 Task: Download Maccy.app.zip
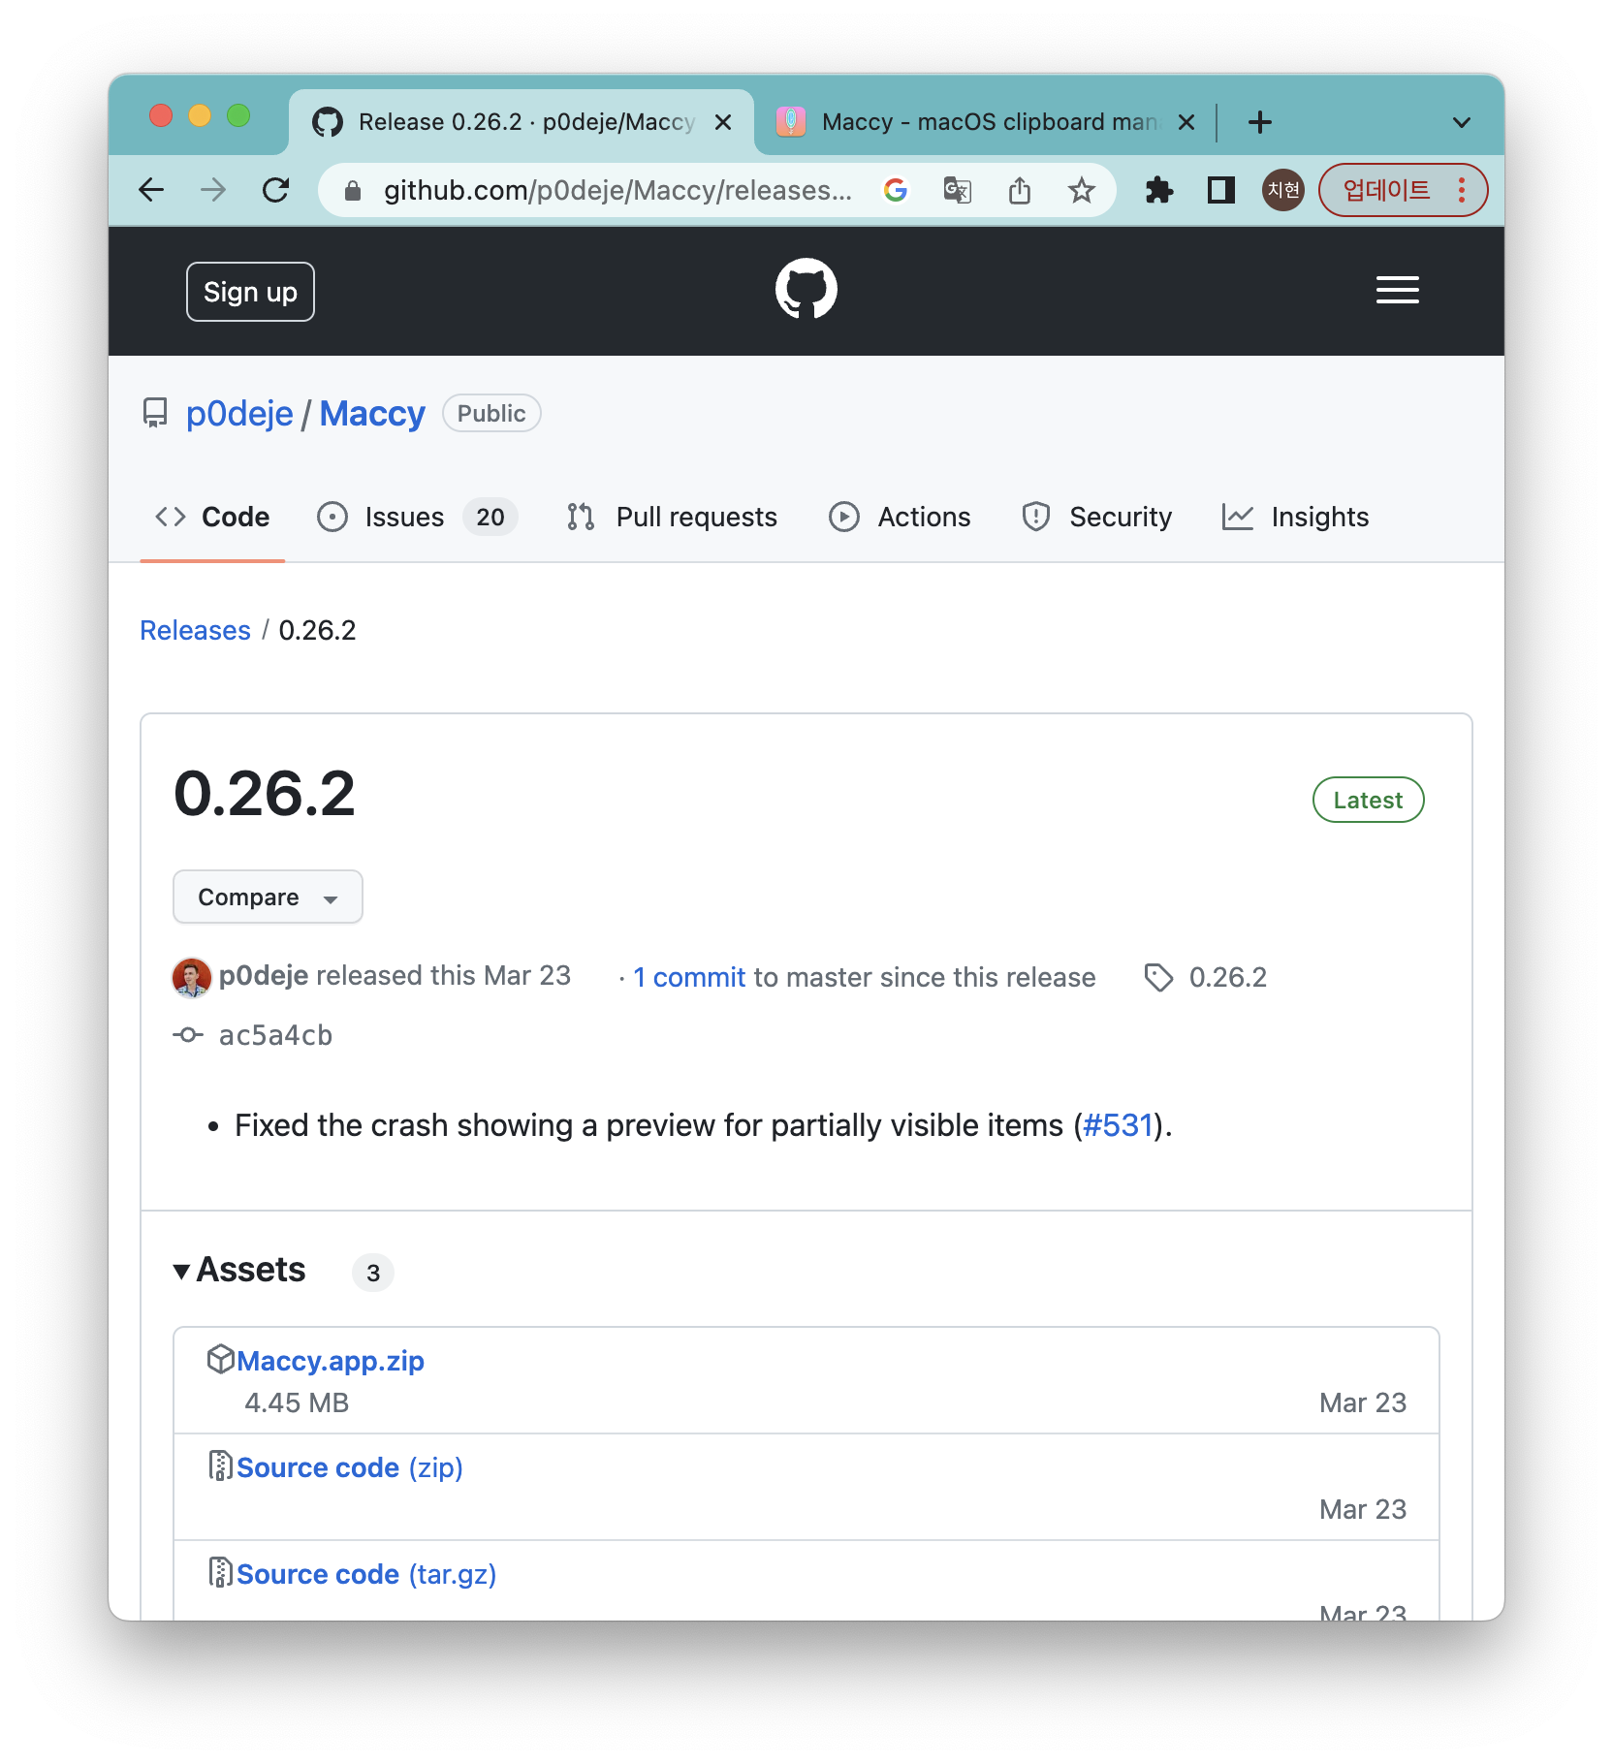[x=331, y=1361]
